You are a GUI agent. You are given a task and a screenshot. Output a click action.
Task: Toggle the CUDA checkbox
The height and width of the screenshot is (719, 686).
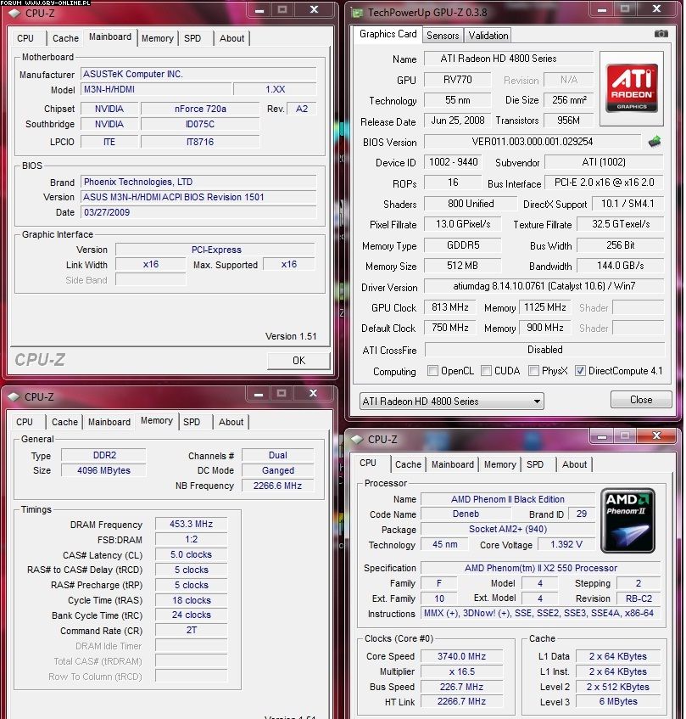[487, 370]
